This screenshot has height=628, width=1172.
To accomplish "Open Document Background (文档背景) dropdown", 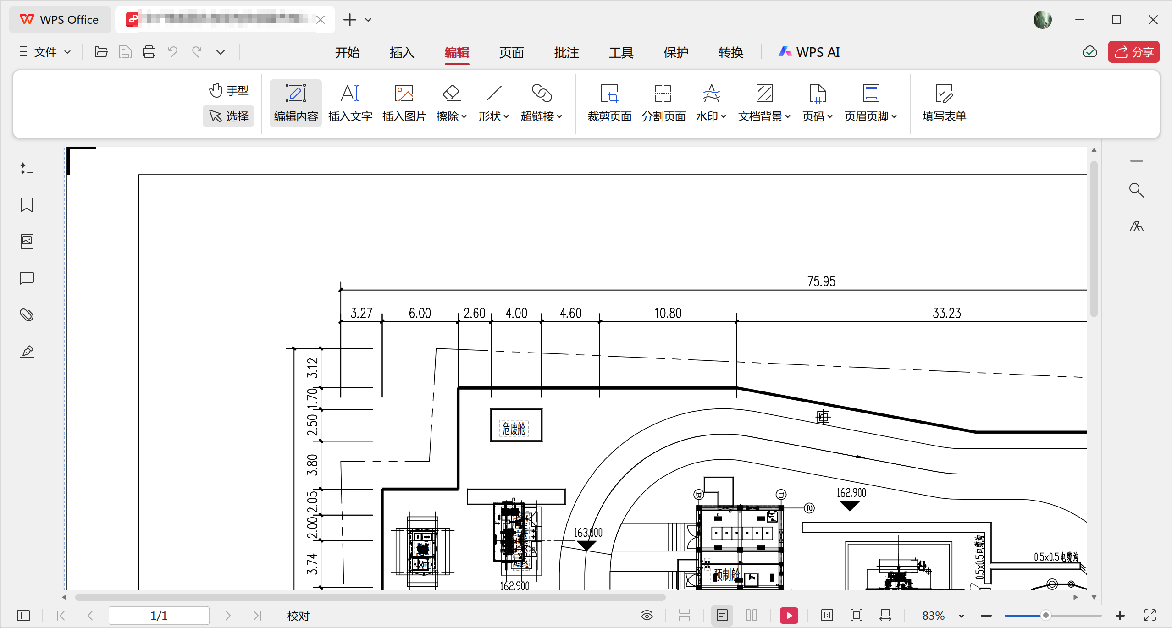I will [764, 103].
